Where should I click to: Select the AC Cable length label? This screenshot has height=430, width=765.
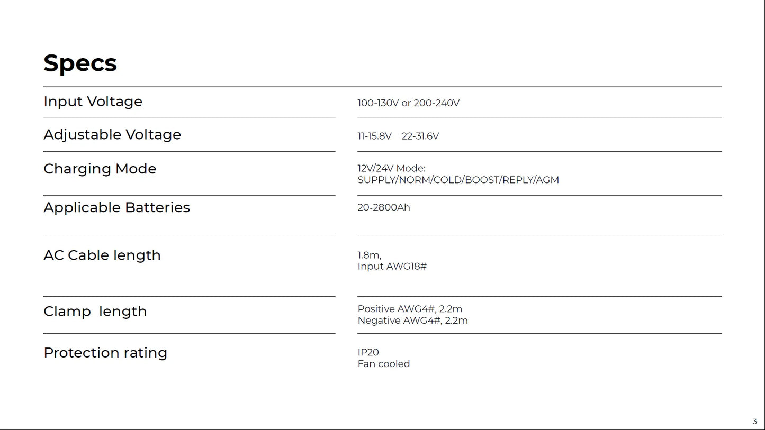tap(102, 255)
